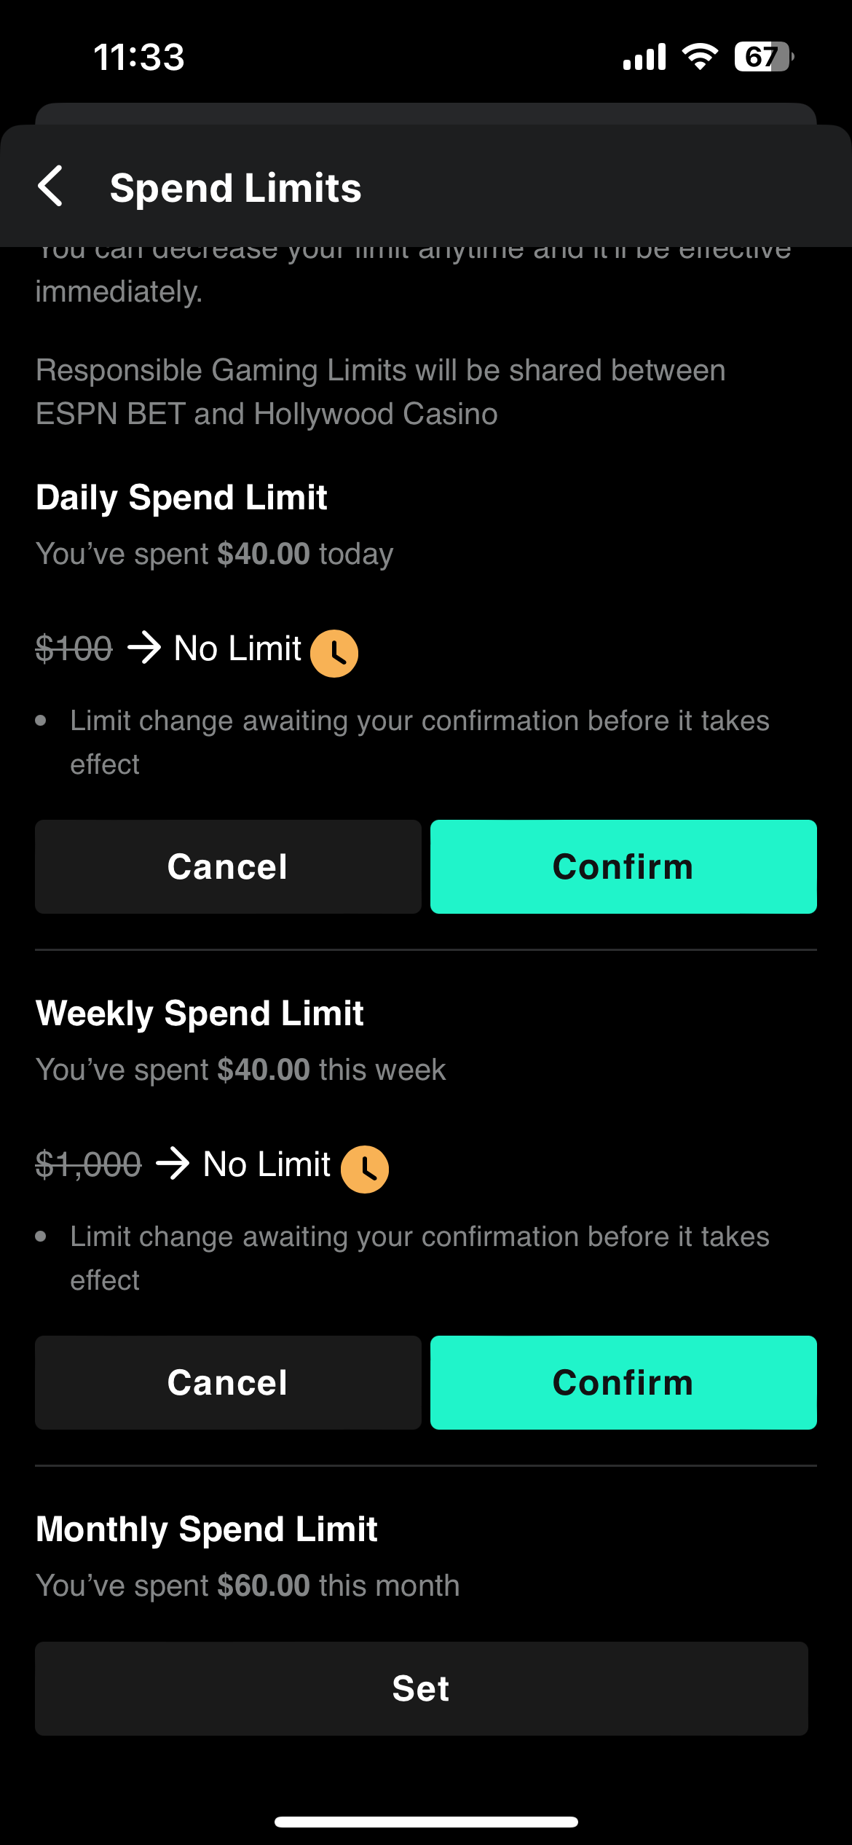Confirm the Weekly Spend Limit change
The image size is (852, 1845).
point(623,1382)
